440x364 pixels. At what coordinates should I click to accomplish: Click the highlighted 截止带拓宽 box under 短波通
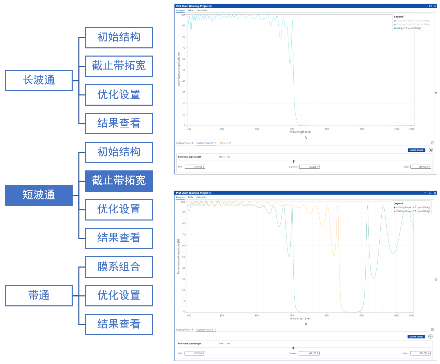119,181
